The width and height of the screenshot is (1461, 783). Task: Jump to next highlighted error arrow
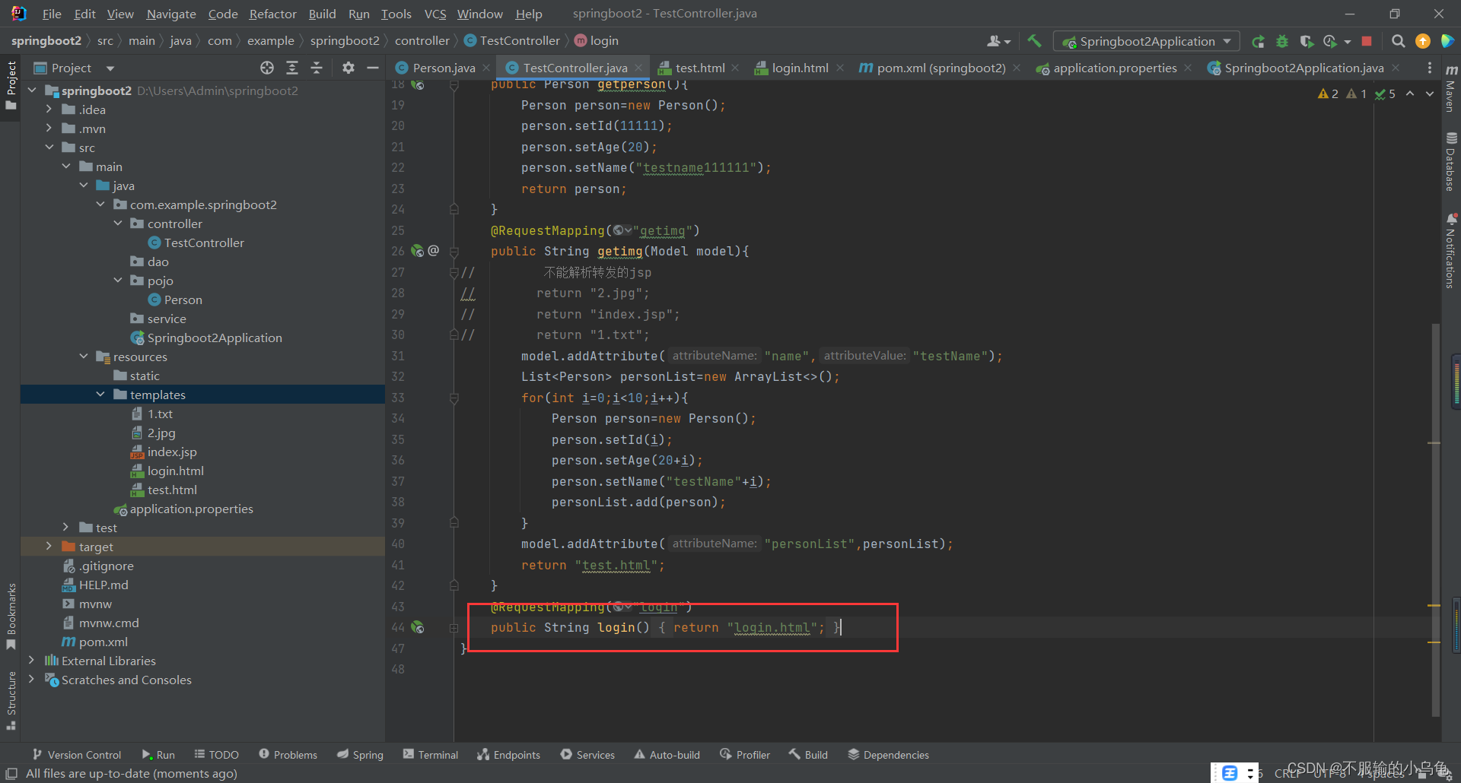[1430, 94]
